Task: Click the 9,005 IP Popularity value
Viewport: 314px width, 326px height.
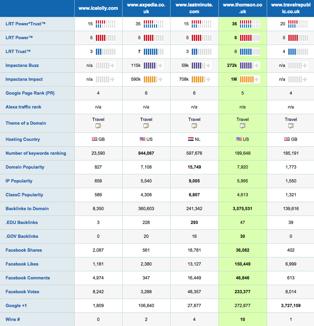Action: point(194,181)
